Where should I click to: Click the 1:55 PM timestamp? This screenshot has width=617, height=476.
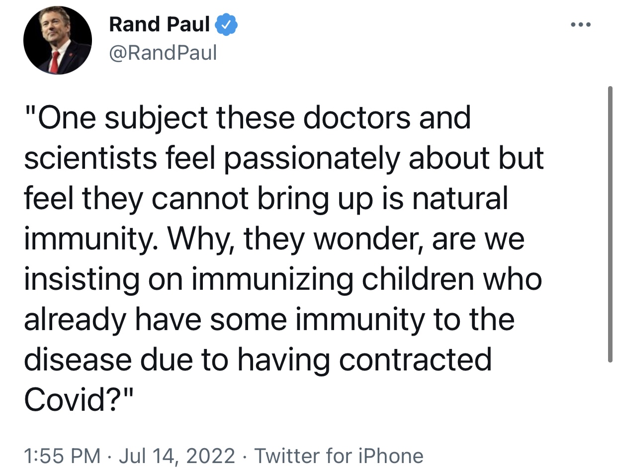pyautogui.click(x=62, y=456)
